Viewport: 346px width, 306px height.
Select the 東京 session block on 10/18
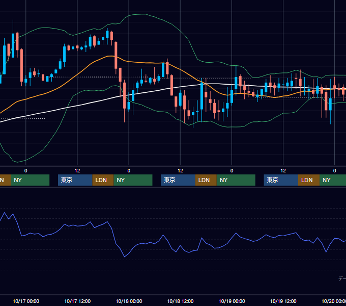178,180
